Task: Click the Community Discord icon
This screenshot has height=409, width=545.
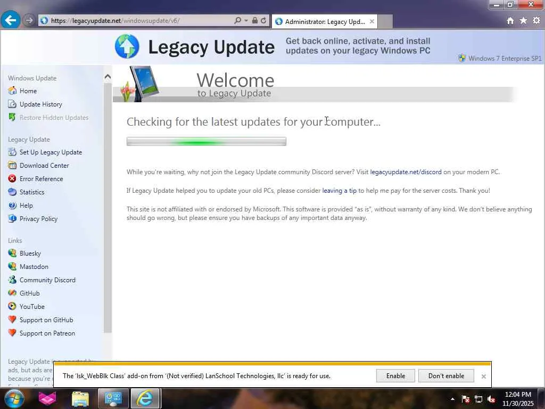Action: [x=12, y=280]
